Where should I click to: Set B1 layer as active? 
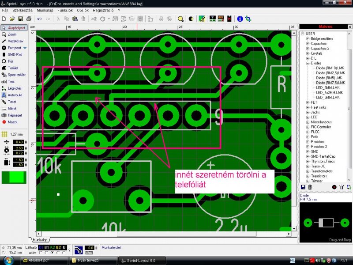point(47,253)
